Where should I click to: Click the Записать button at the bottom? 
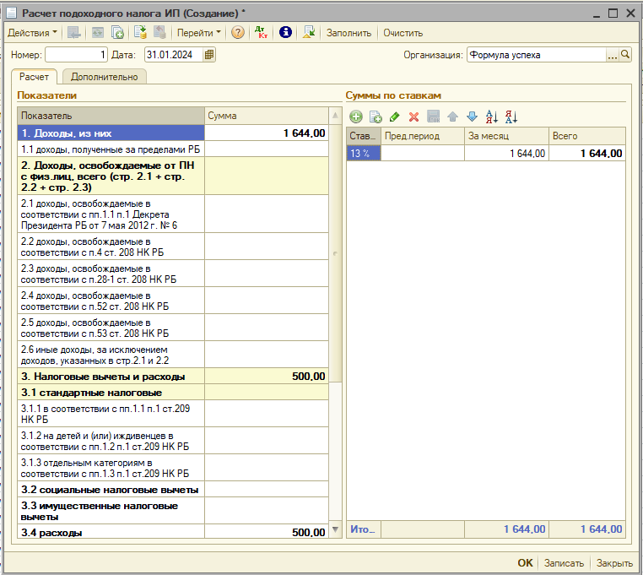(x=564, y=563)
